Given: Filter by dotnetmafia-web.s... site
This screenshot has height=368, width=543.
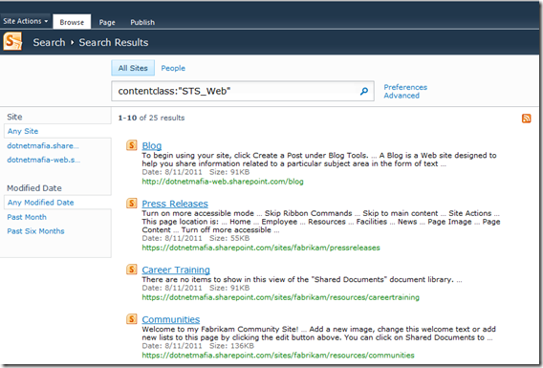Looking at the screenshot, I should [44, 160].
